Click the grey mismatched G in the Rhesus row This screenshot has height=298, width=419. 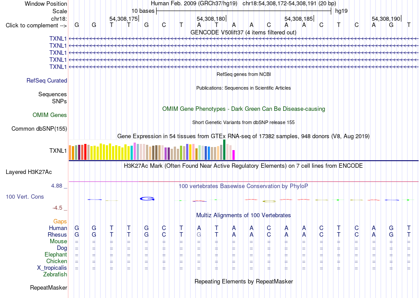pyautogui.click(x=199, y=234)
